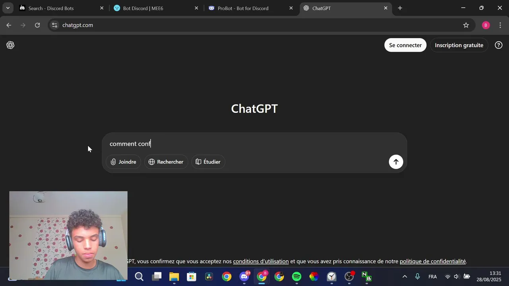Click Inscription gratuite button
The height and width of the screenshot is (286, 509).
459,45
